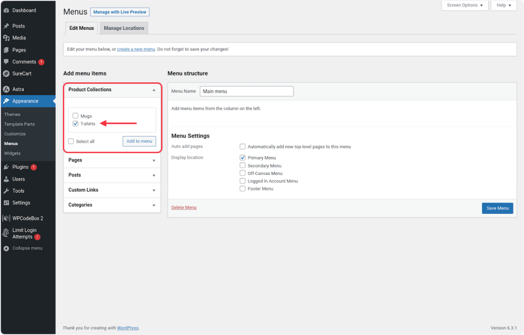Expand the Categories accordion section
Image resolution: width=524 pixels, height=335 pixels.
(113, 205)
